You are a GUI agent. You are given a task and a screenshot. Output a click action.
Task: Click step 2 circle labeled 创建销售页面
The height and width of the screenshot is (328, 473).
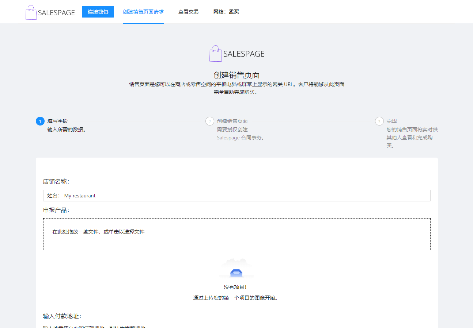[209, 121]
